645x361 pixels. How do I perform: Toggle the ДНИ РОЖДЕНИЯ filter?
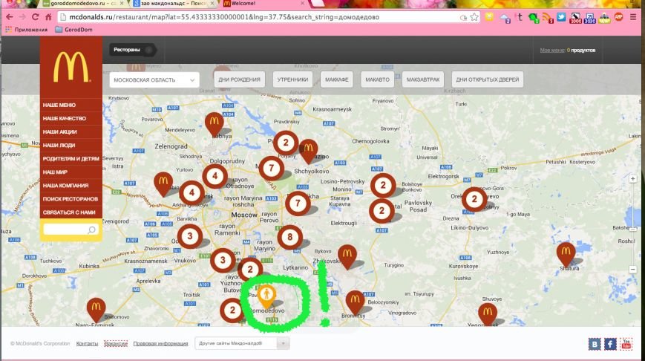[x=240, y=79]
